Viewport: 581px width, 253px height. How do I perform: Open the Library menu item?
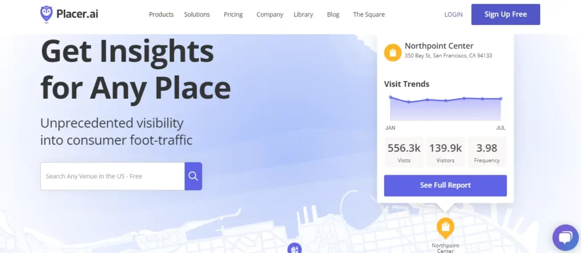click(x=303, y=14)
